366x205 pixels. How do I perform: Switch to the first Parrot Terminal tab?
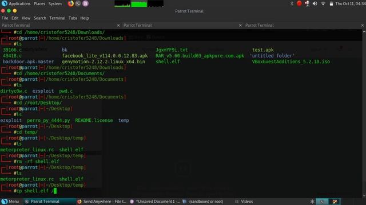pyautogui.click(x=61, y=25)
